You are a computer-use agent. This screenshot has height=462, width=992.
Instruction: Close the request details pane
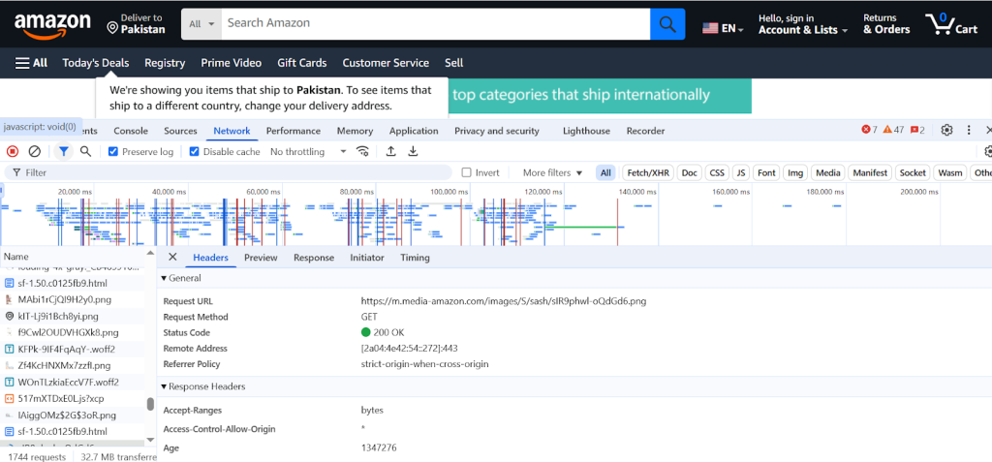click(172, 257)
